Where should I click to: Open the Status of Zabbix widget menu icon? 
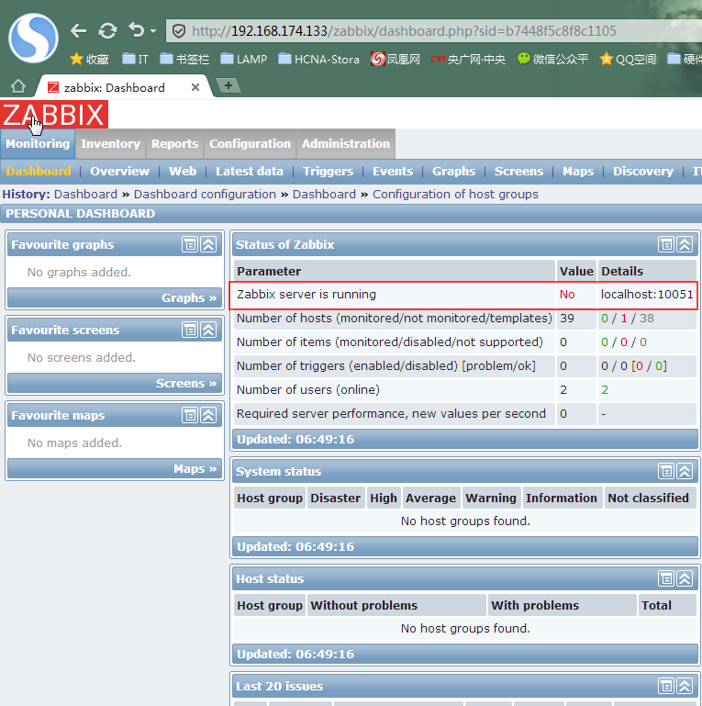click(666, 244)
